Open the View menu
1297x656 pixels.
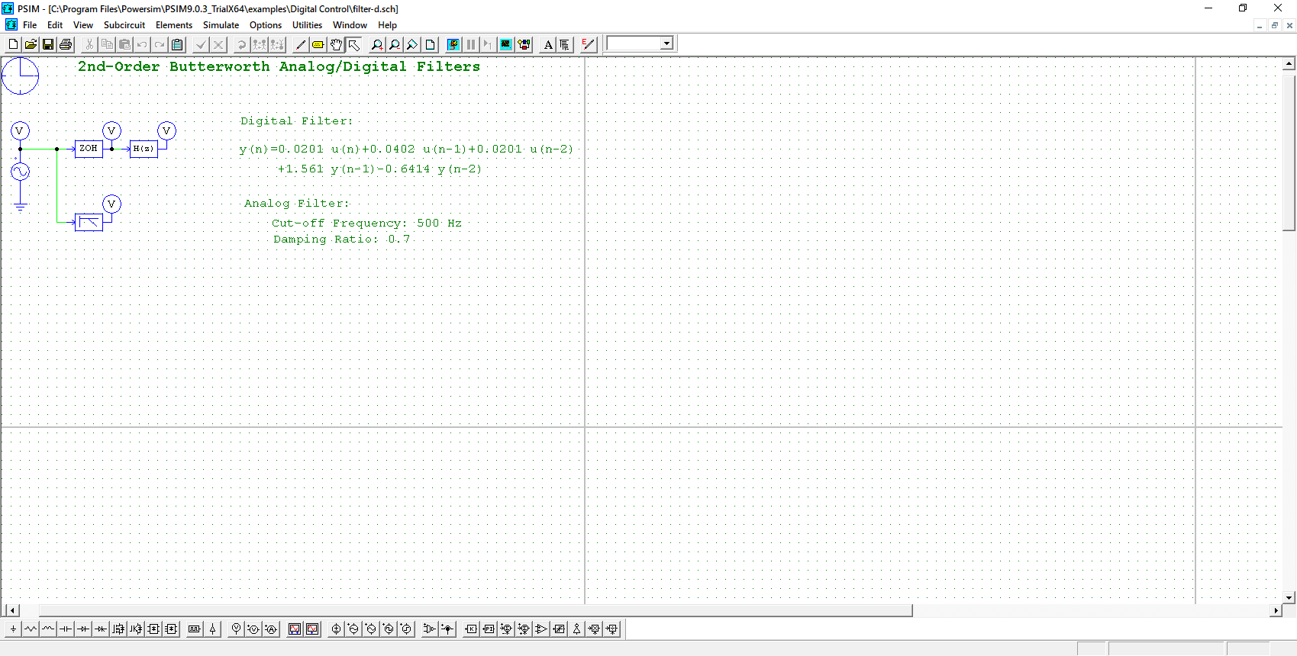(x=83, y=25)
